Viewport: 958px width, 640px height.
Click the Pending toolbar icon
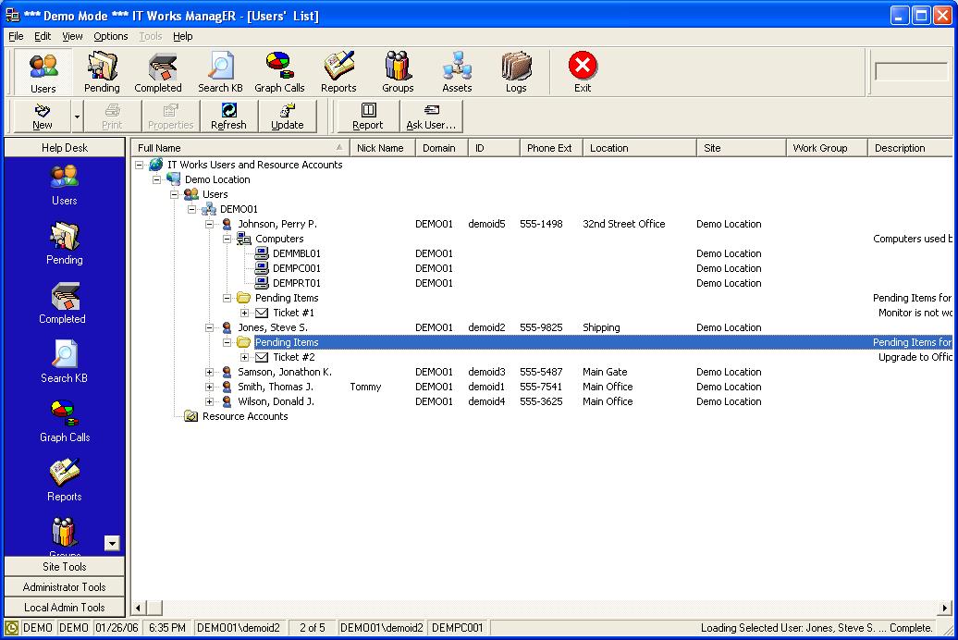click(x=102, y=71)
